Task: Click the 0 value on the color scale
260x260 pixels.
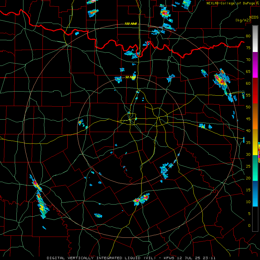Action: click(x=249, y=226)
